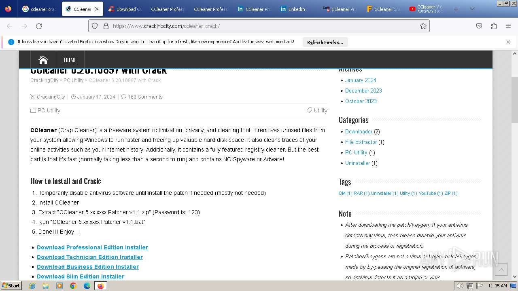Open the CrackingCity breadcrumb link

[x=44, y=80]
